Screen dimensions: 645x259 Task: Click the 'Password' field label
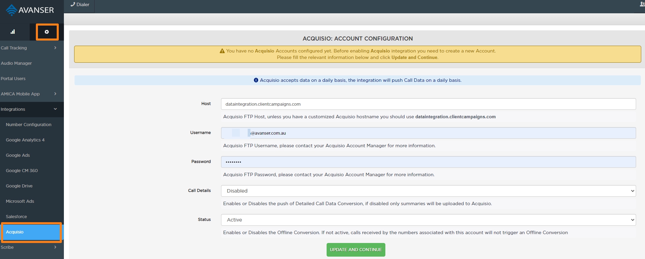tap(201, 162)
